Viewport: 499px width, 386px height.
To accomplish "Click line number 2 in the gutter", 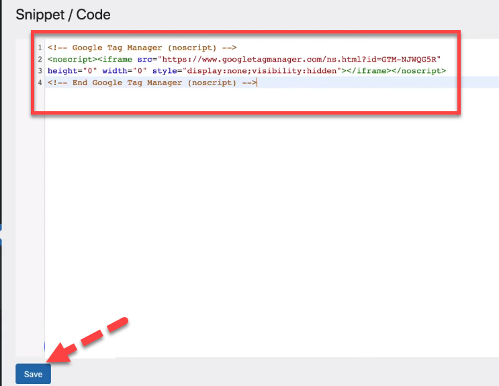I will [40, 60].
